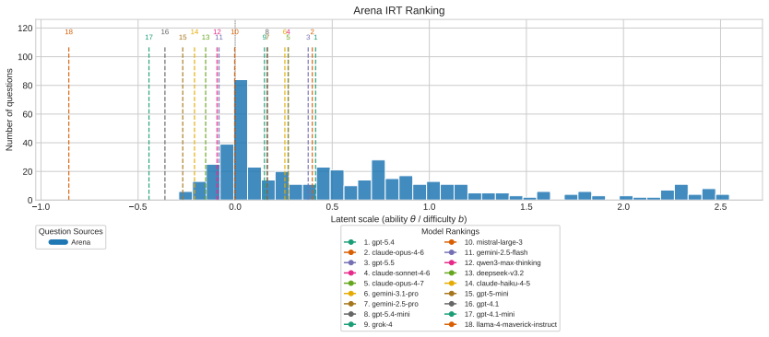Click the "Arena IRT Ranking" chart title
The height and width of the screenshot is (337, 769).
pos(398,11)
